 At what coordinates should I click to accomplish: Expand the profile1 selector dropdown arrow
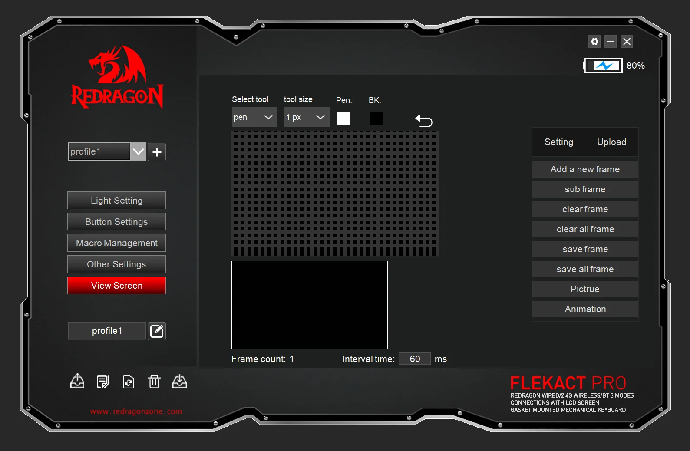click(x=138, y=152)
